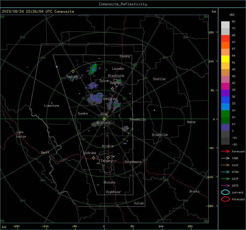Click the green 22JP arrow icon
Screen dimensions: 246x230
point(225,179)
